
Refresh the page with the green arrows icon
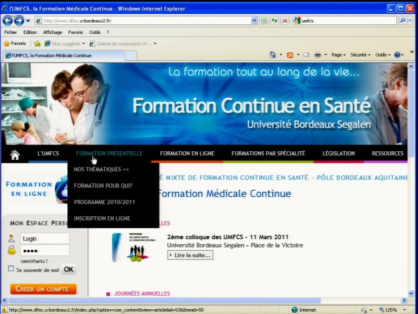coord(274,21)
